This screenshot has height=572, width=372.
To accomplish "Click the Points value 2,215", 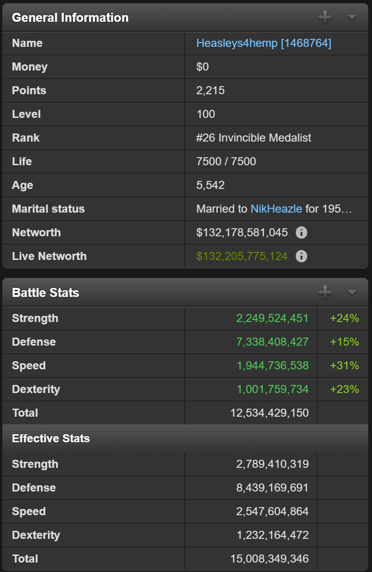I will pos(211,90).
